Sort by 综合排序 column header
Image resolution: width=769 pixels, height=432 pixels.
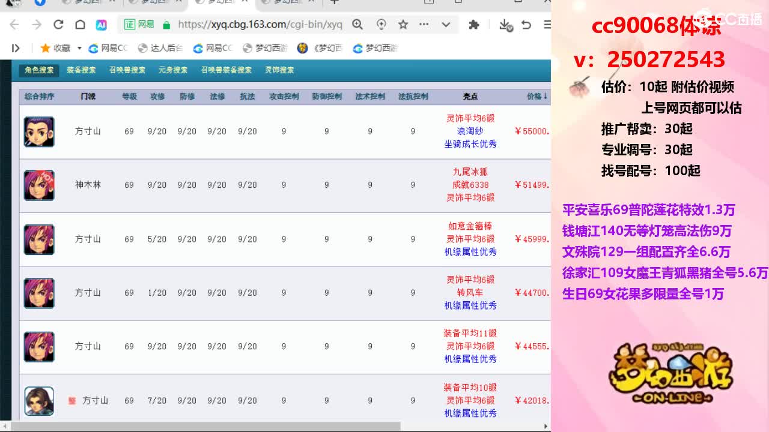coord(39,97)
